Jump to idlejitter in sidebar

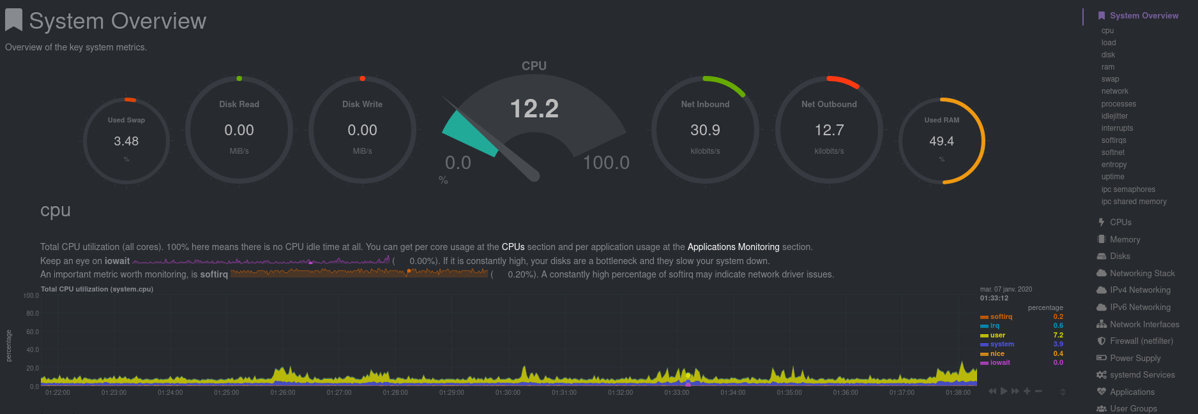pyautogui.click(x=1114, y=116)
